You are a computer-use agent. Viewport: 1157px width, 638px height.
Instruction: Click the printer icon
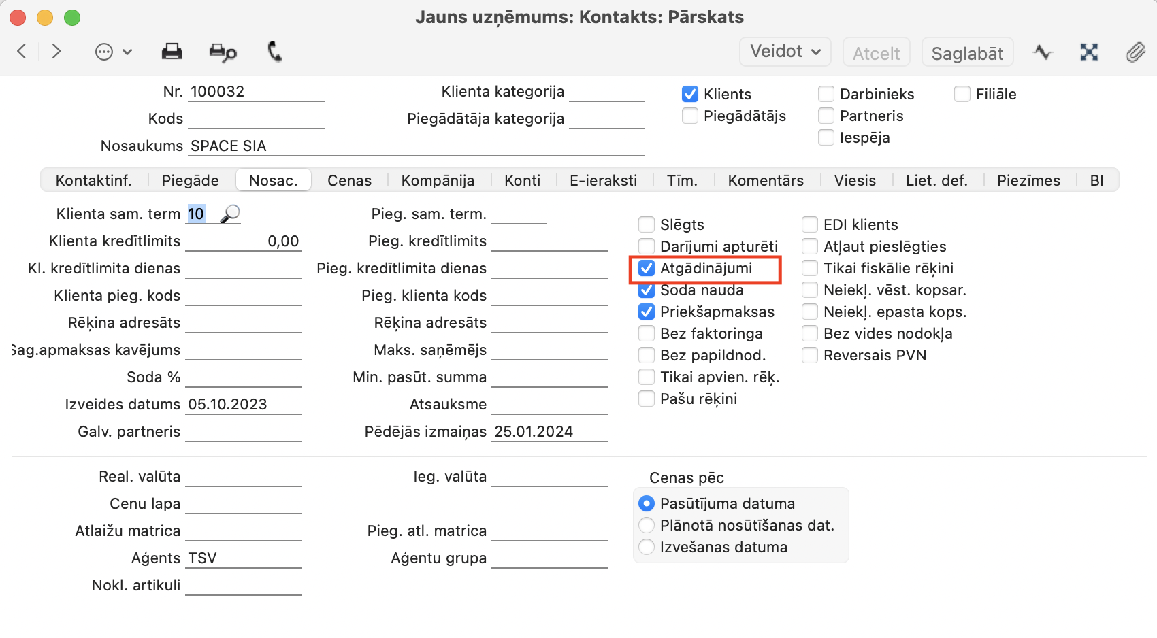(172, 52)
